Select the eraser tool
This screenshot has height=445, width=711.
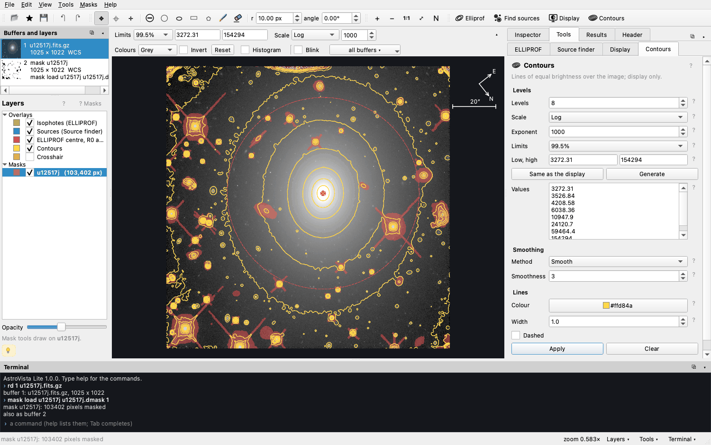click(238, 18)
